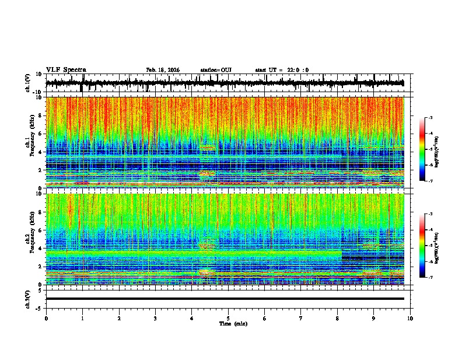462x357 pixels.
Task: Click the "-7" label on ch.2 color bar
Action: (x=430, y=277)
